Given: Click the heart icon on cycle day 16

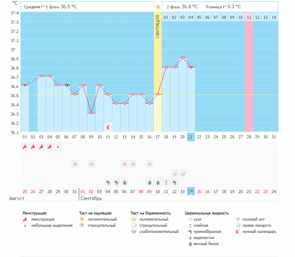Looking at the screenshot, I should click(x=149, y=164).
